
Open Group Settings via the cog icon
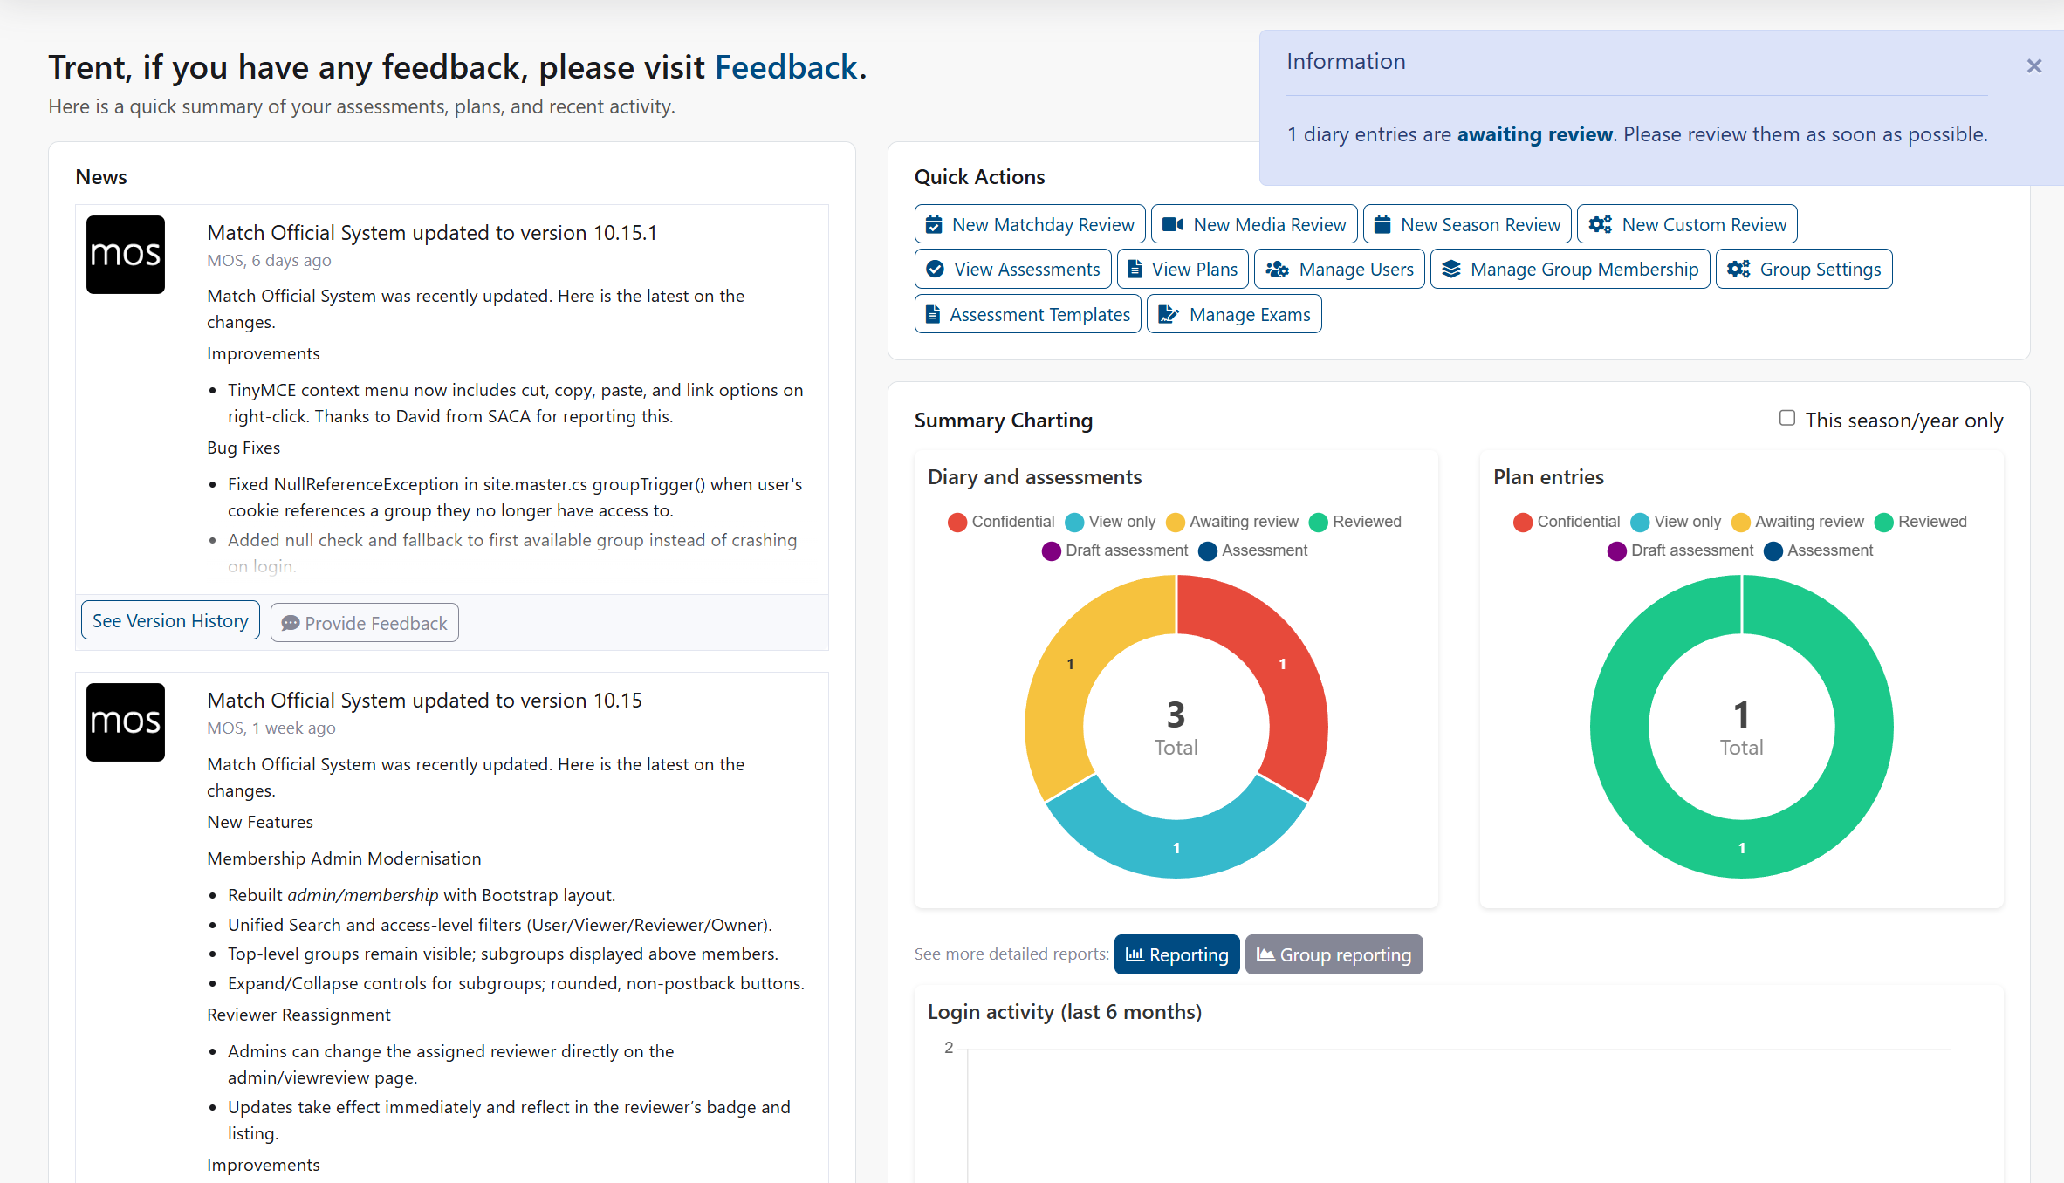[1738, 269]
